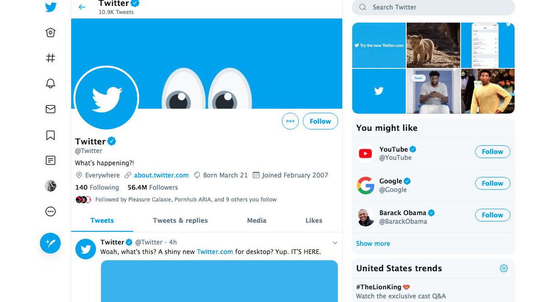This screenshot has width=549, height=302.
Task: Open the about.twitter.com link
Action: pos(161,175)
